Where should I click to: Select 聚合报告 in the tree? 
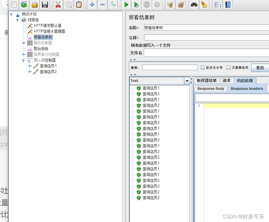(x=41, y=49)
